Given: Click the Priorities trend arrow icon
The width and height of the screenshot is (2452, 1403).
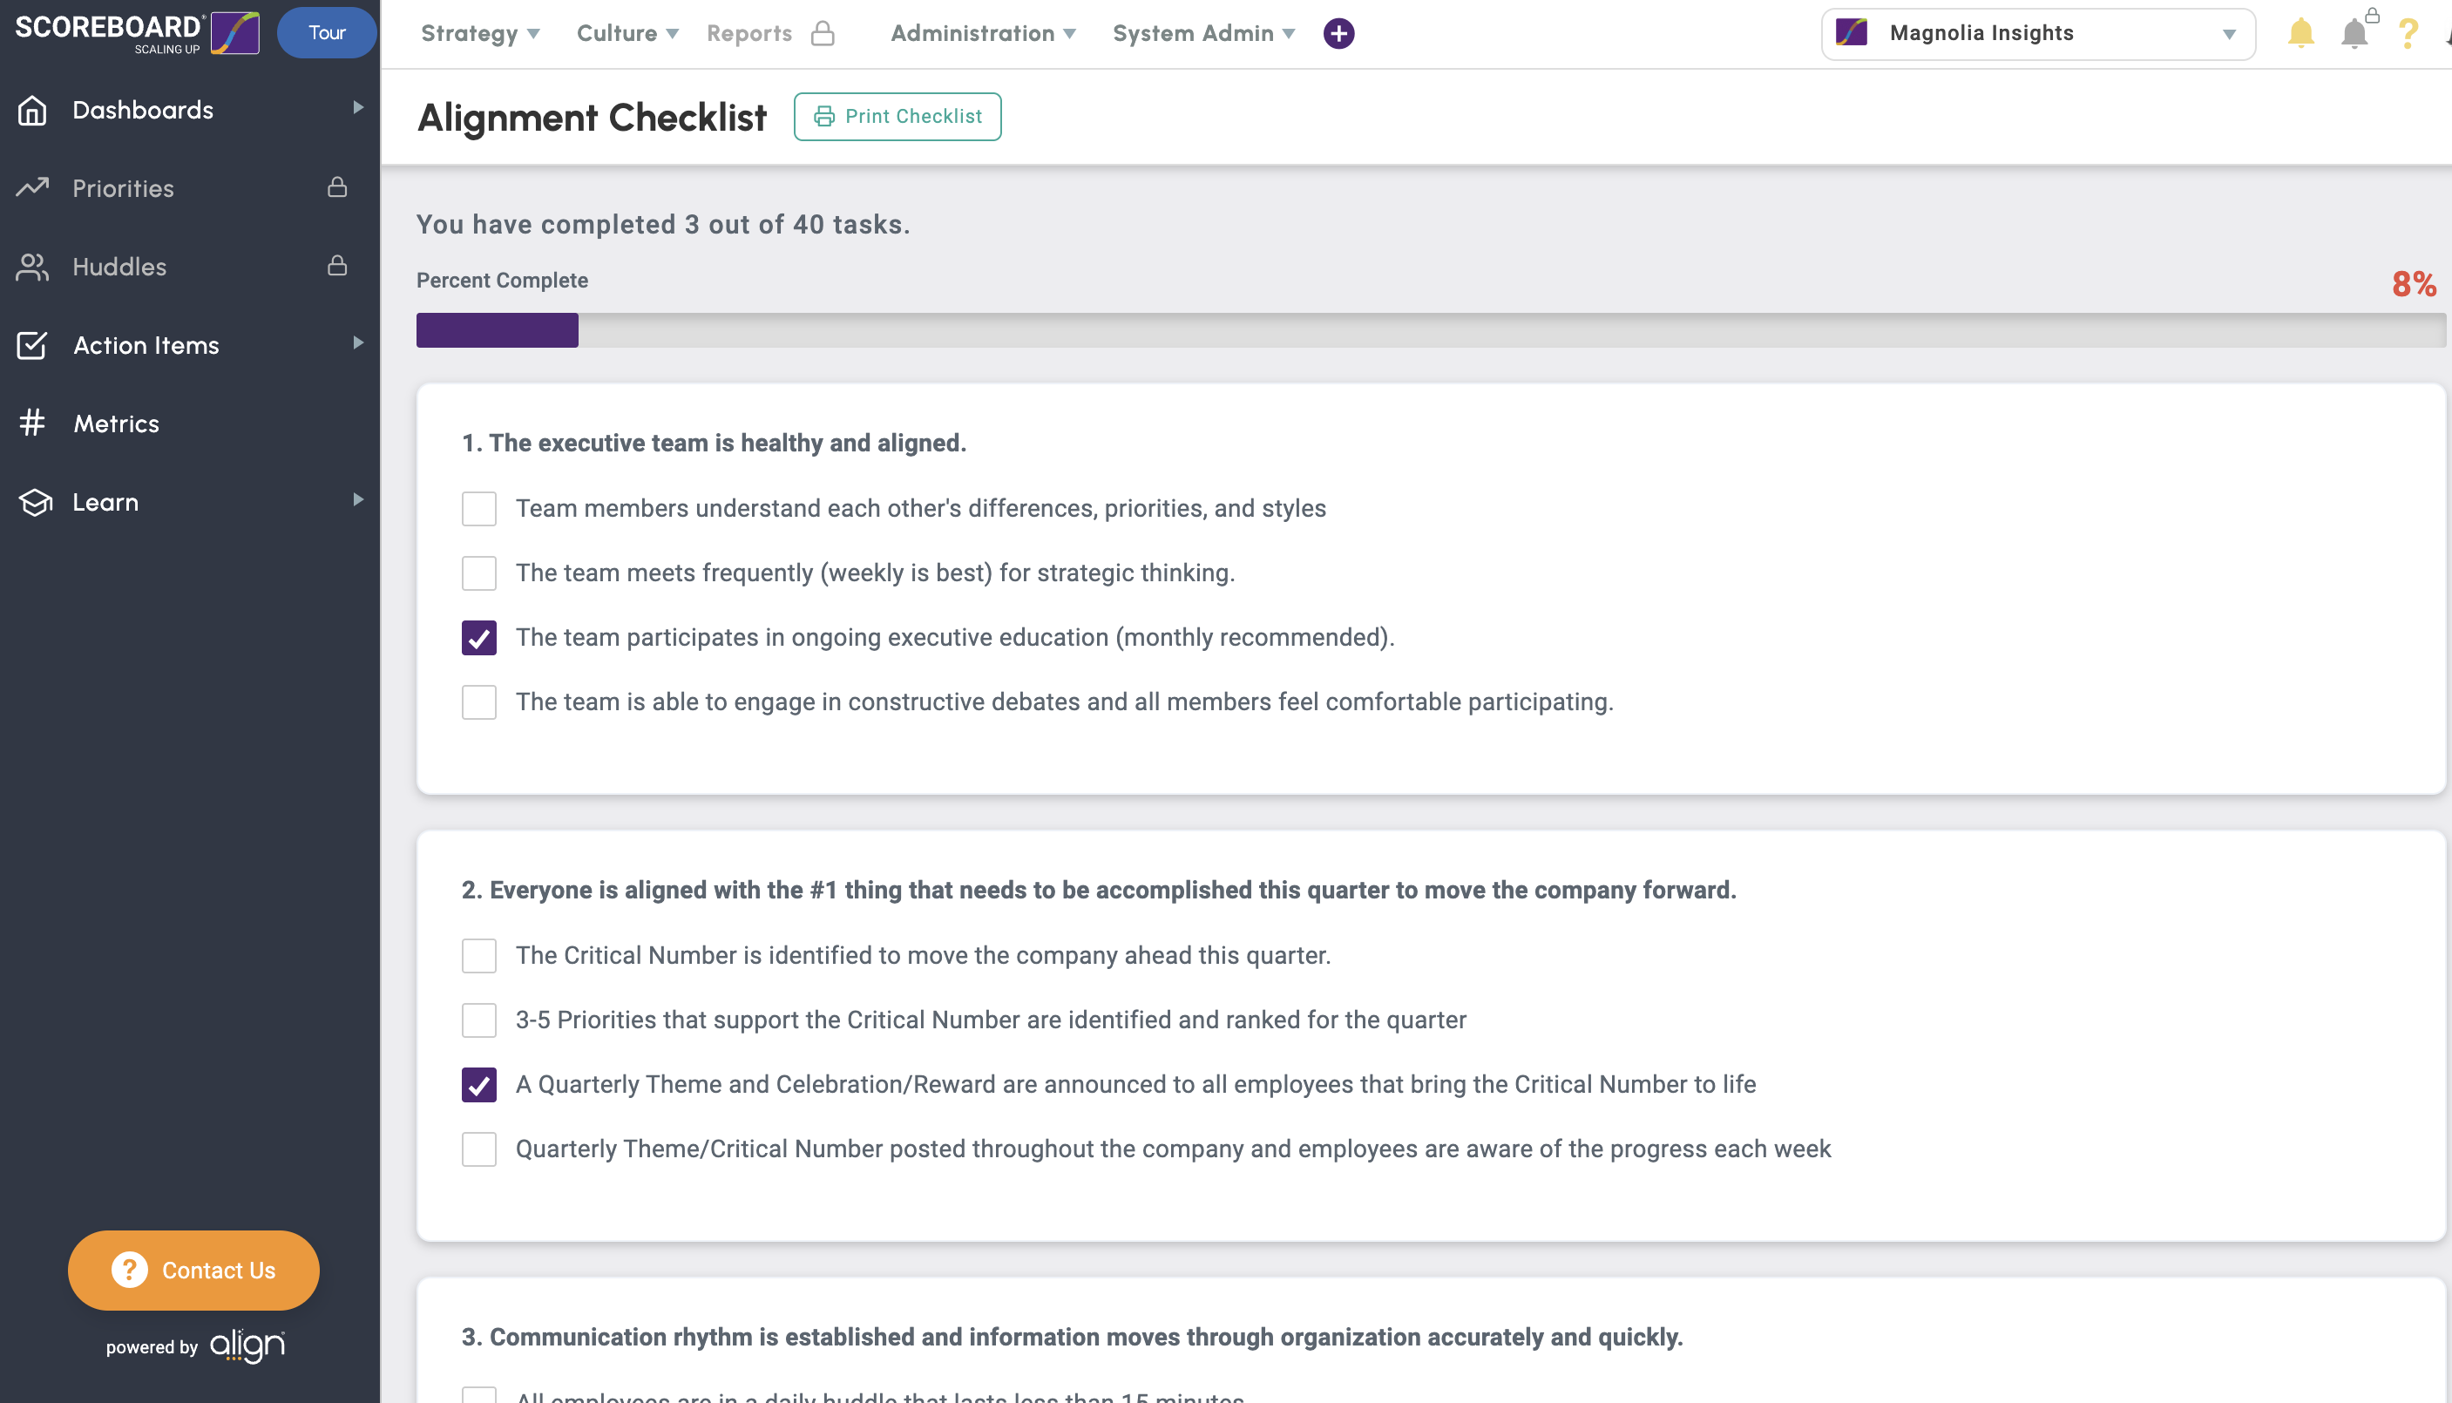Looking at the screenshot, I should [x=33, y=187].
